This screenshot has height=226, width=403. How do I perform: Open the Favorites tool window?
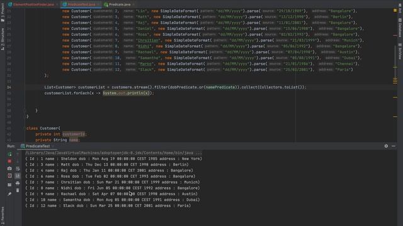tap(3, 216)
